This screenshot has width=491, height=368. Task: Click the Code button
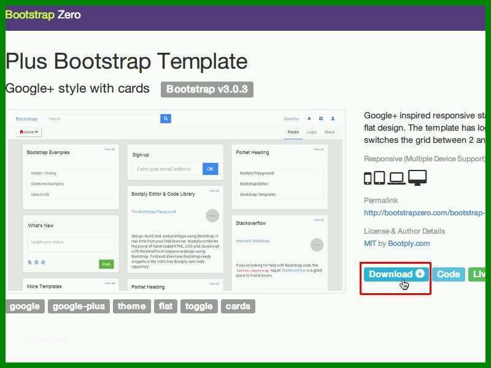[449, 274]
